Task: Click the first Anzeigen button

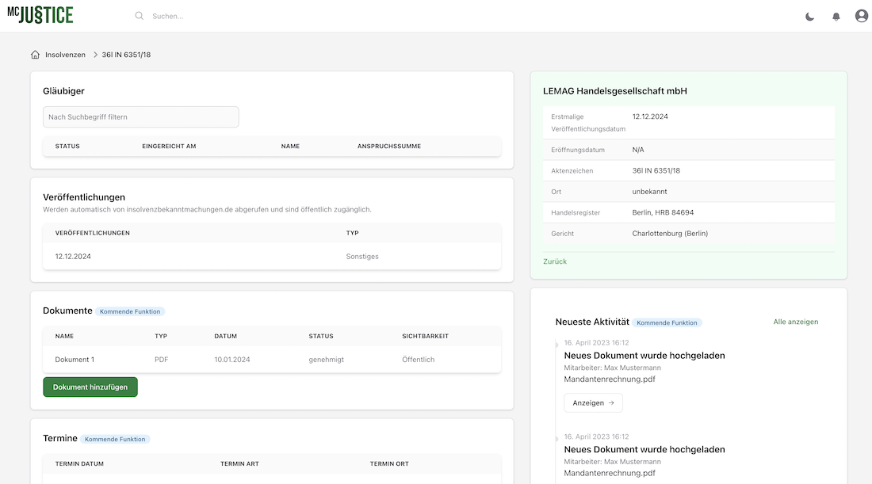Action: [593, 403]
